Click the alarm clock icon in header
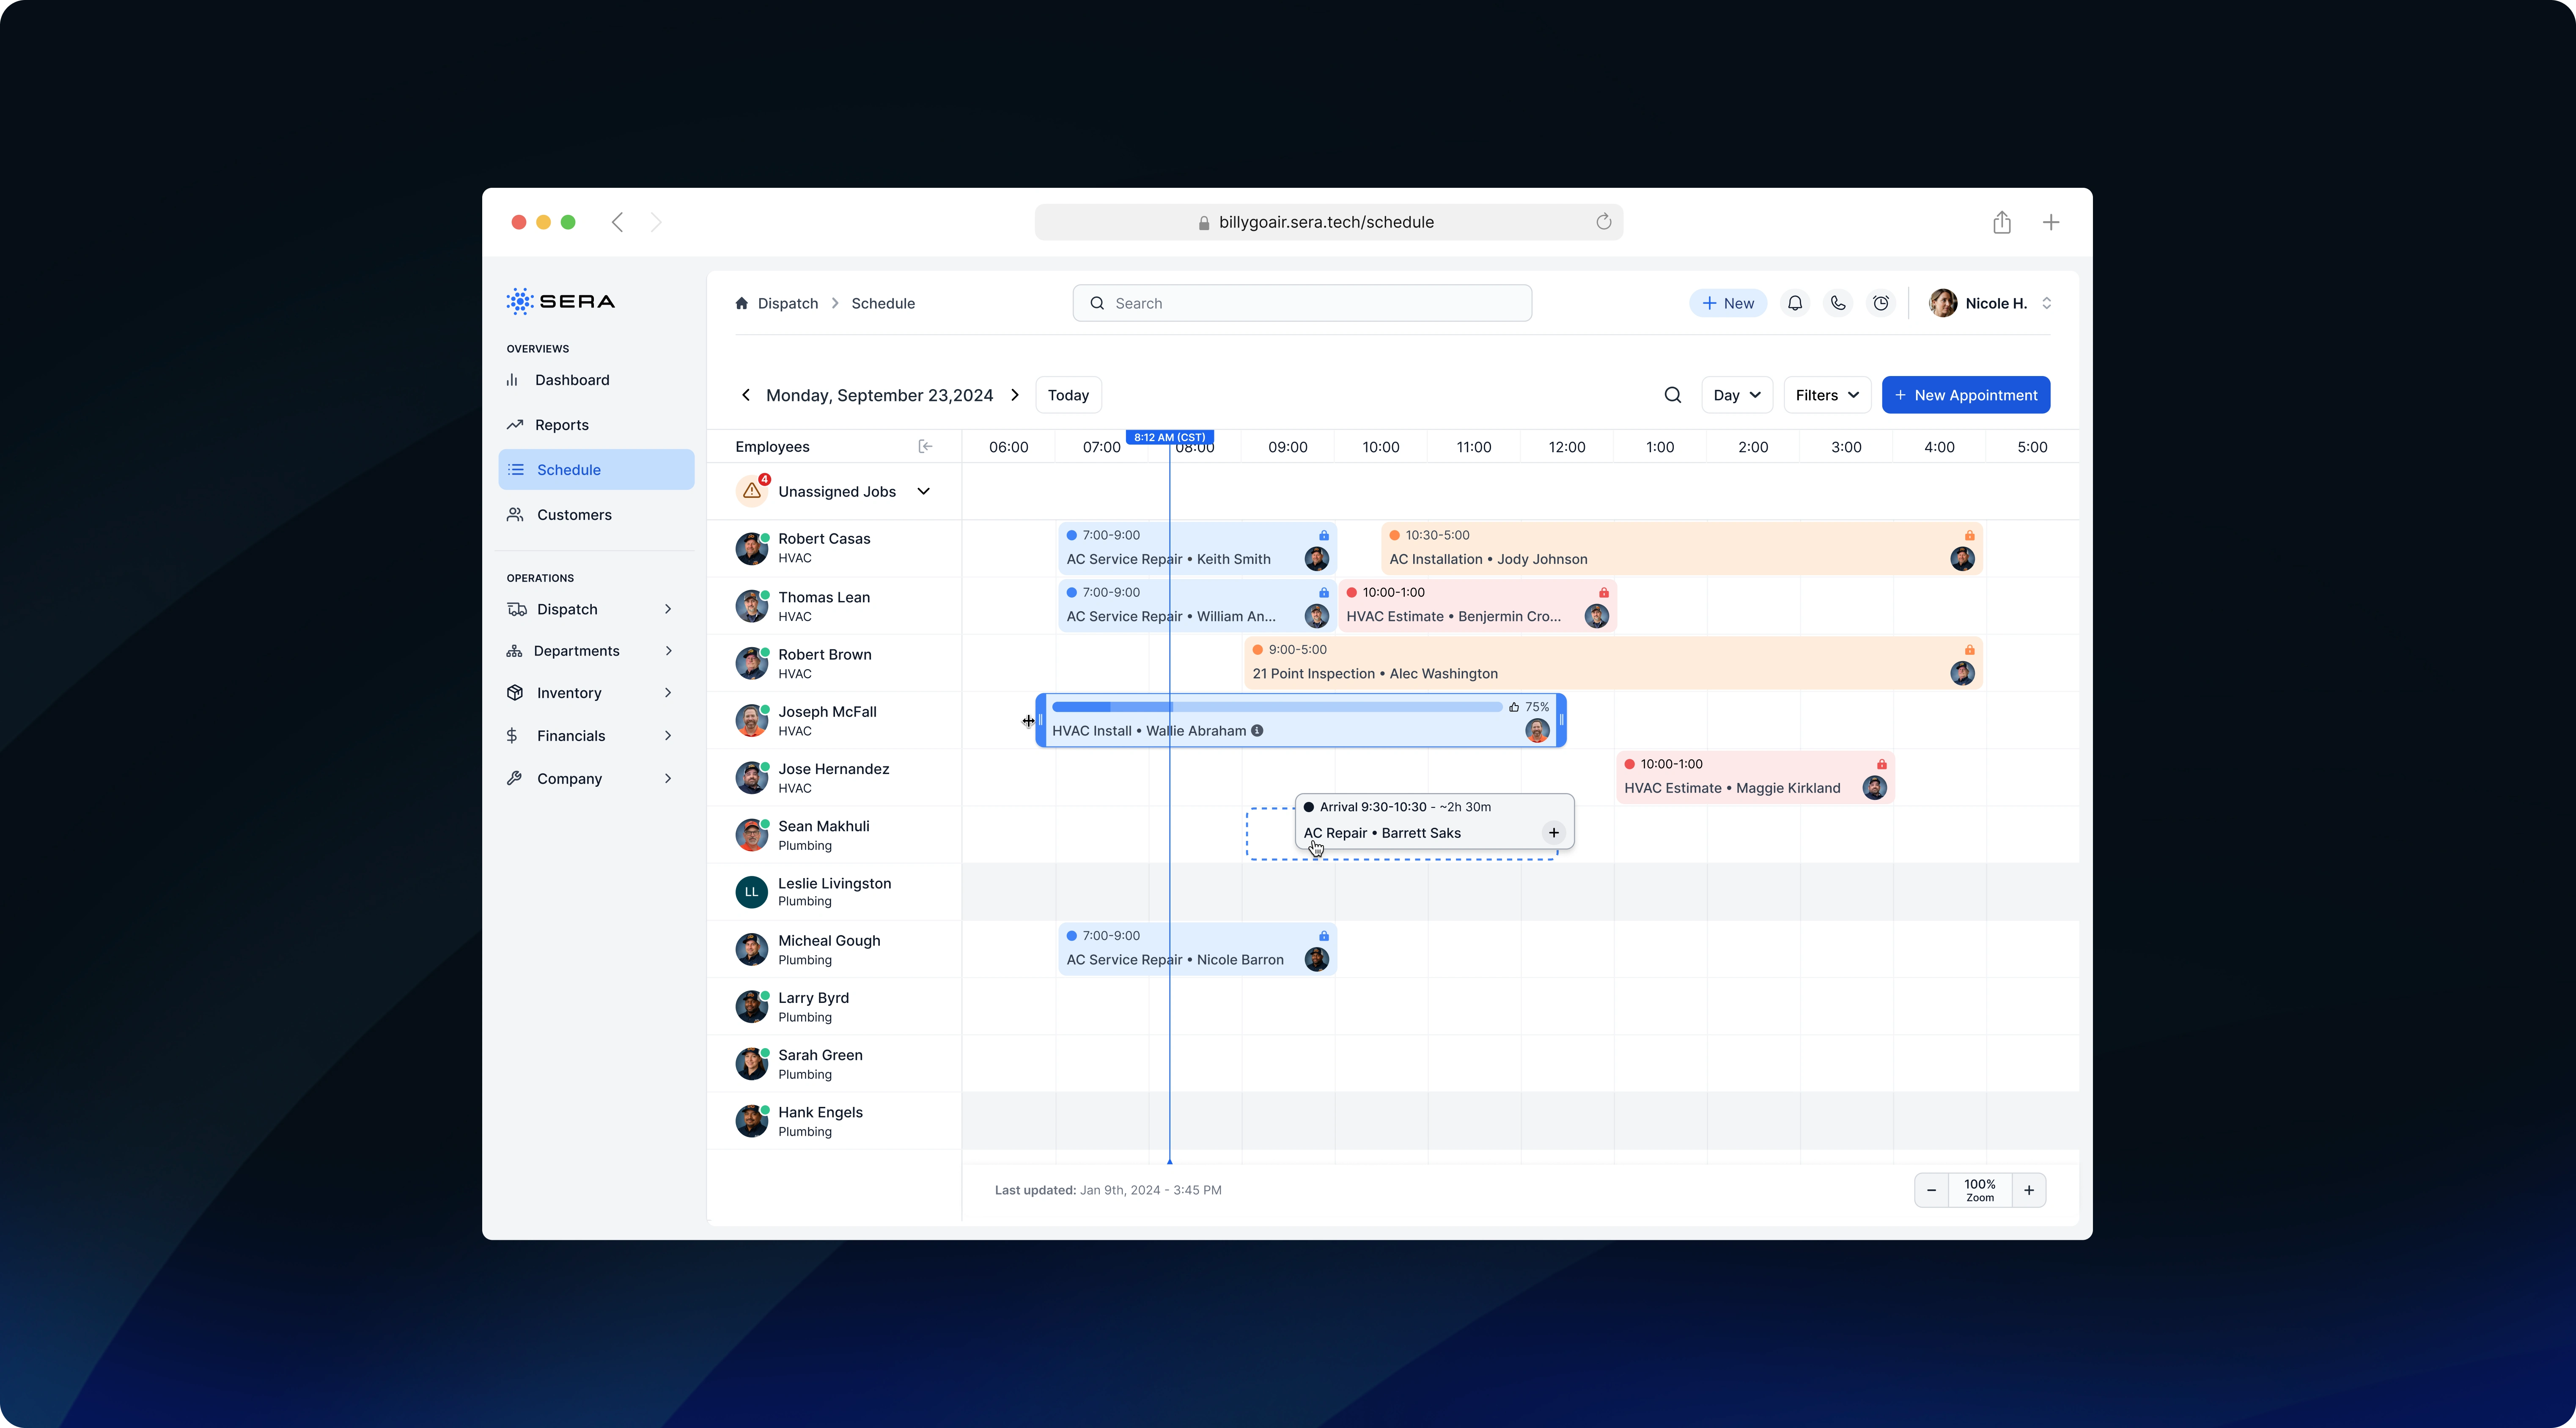Image resolution: width=2576 pixels, height=1428 pixels. 1881,303
